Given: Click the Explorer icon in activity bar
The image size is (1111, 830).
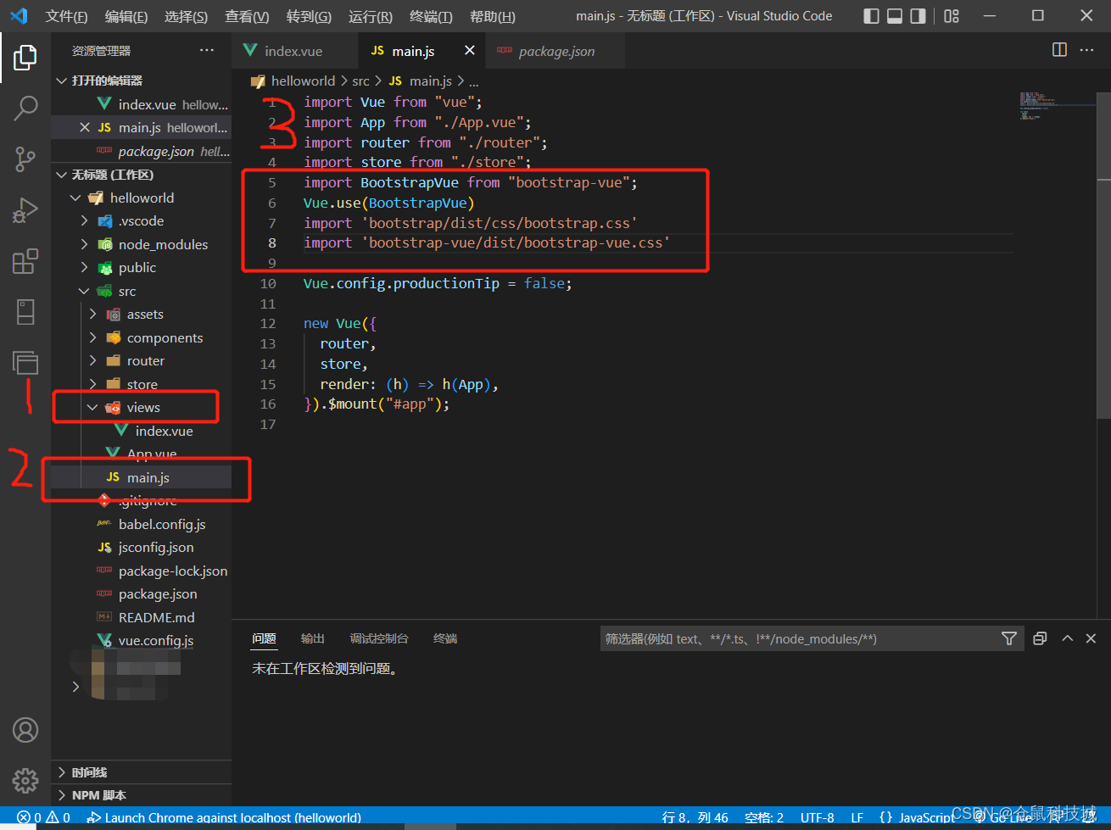Looking at the screenshot, I should coord(25,58).
